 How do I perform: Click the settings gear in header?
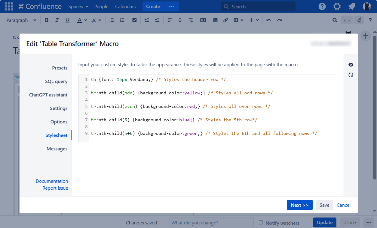(x=337, y=6)
